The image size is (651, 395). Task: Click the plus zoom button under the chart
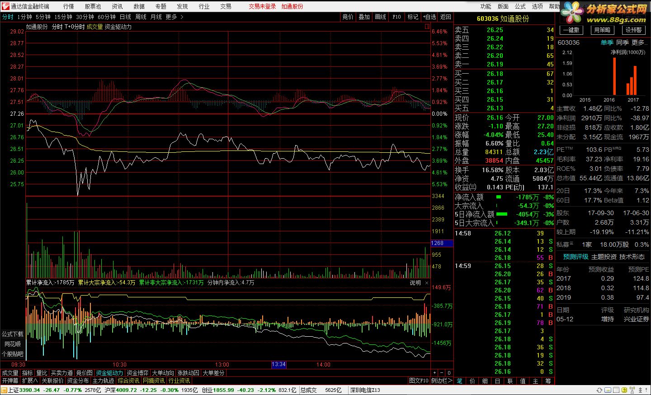pos(434,373)
